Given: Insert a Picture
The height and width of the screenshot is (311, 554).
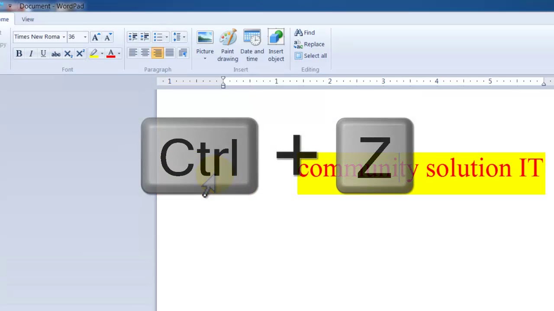Looking at the screenshot, I should click(x=205, y=42).
